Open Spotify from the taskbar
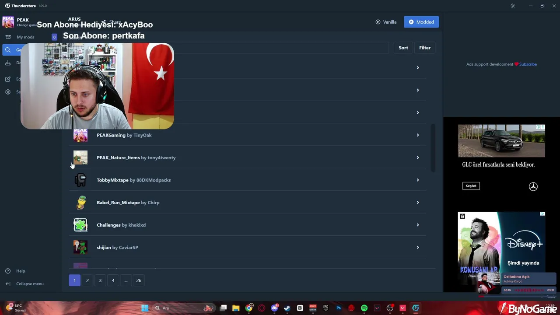Image resolution: width=560 pixels, height=315 pixels. [x=364, y=308]
